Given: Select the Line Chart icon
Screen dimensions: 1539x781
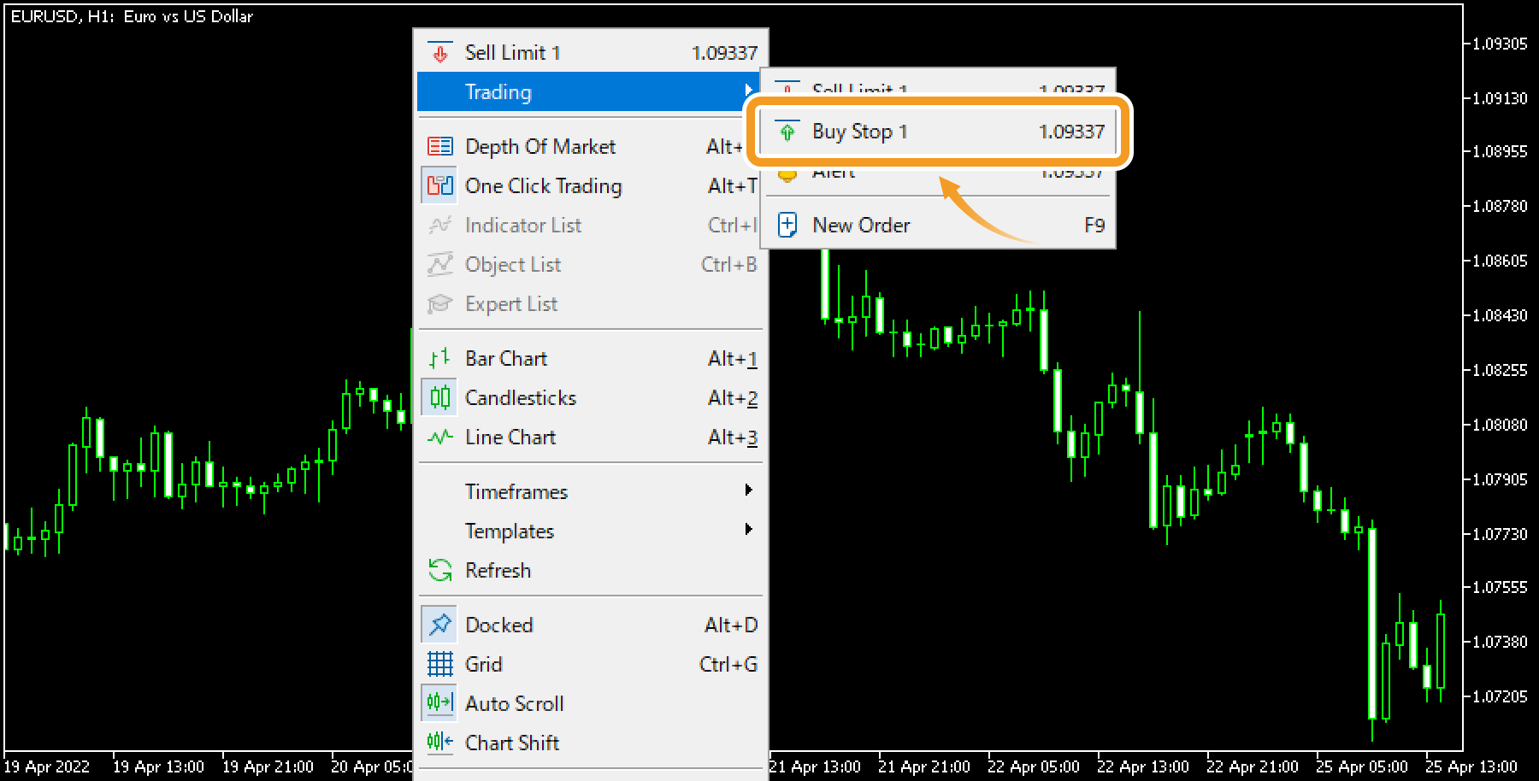Looking at the screenshot, I should coord(440,437).
